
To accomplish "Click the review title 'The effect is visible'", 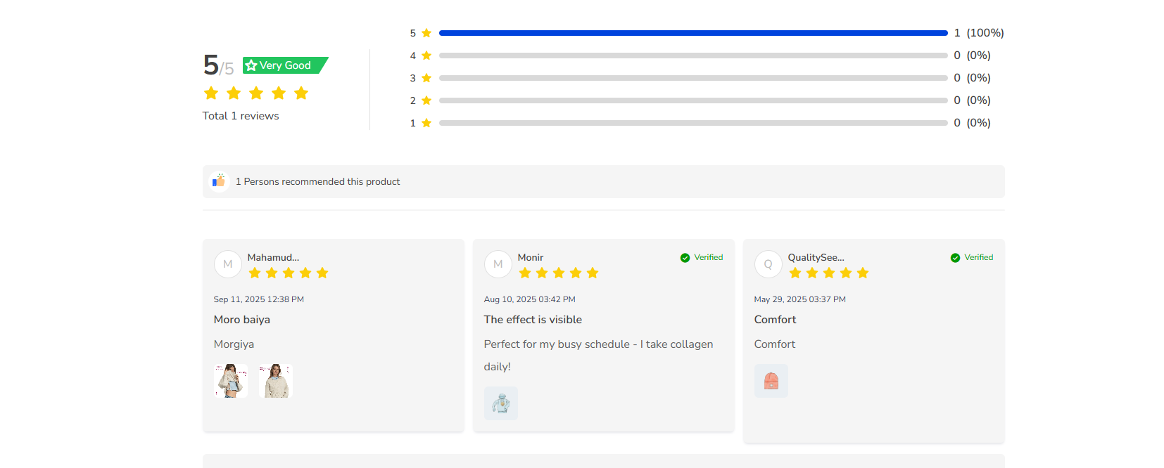I will [x=533, y=320].
